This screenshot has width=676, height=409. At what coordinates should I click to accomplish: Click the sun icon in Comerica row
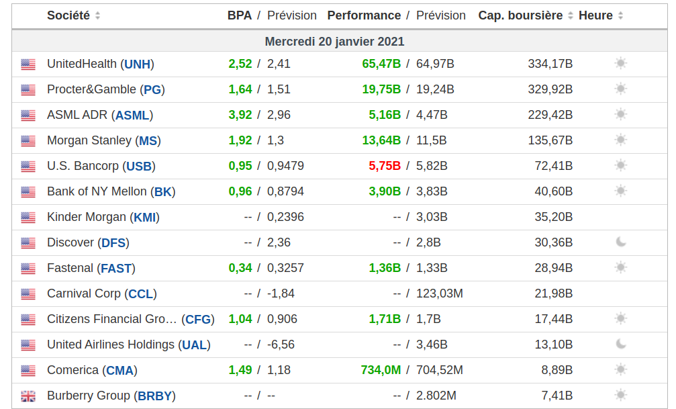pyautogui.click(x=621, y=369)
